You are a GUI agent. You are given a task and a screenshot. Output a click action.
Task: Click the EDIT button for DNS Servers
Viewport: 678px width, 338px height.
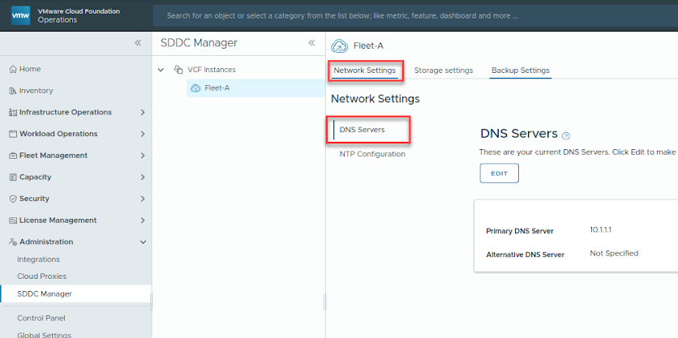499,173
